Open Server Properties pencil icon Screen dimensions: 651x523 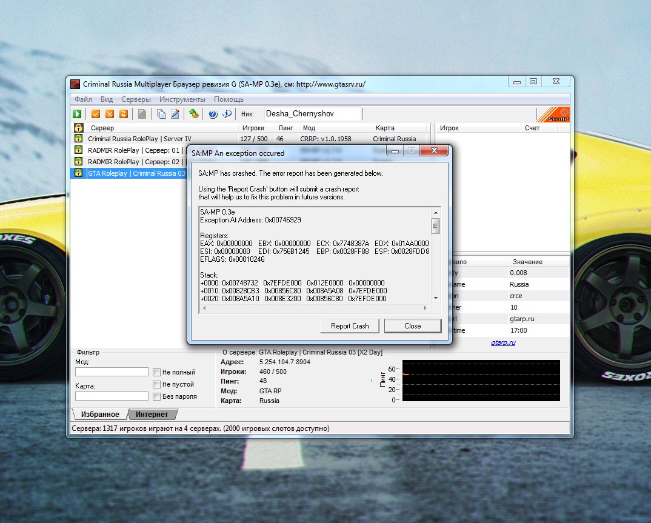175,114
